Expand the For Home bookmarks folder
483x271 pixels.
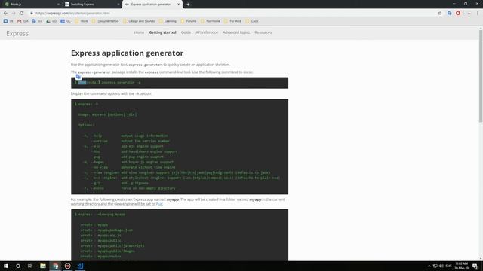pos(210,21)
